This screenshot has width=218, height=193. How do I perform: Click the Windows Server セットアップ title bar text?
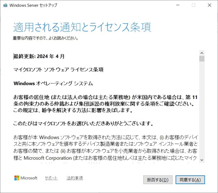[33, 5]
